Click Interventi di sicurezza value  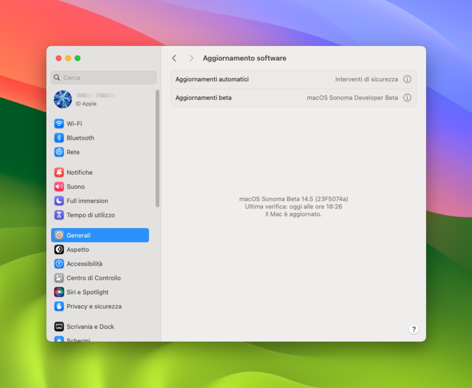tap(366, 79)
